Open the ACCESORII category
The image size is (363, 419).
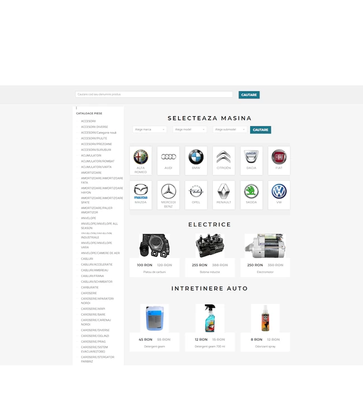pos(88,121)
